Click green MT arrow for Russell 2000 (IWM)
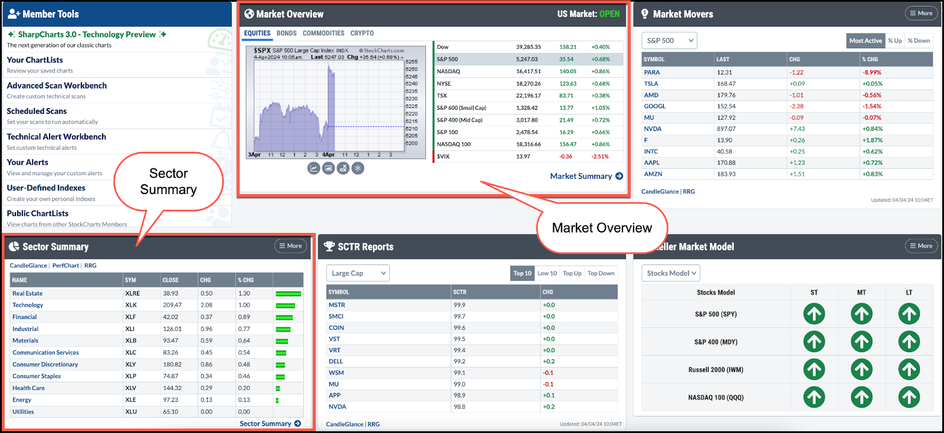This screenshot has height=433, width=944. click(x=861, y=370)
